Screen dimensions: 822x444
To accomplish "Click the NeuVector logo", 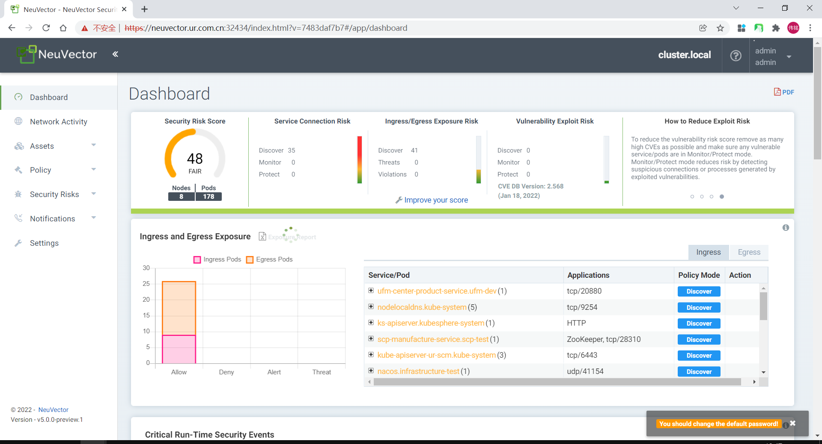I will click(57, 54).
